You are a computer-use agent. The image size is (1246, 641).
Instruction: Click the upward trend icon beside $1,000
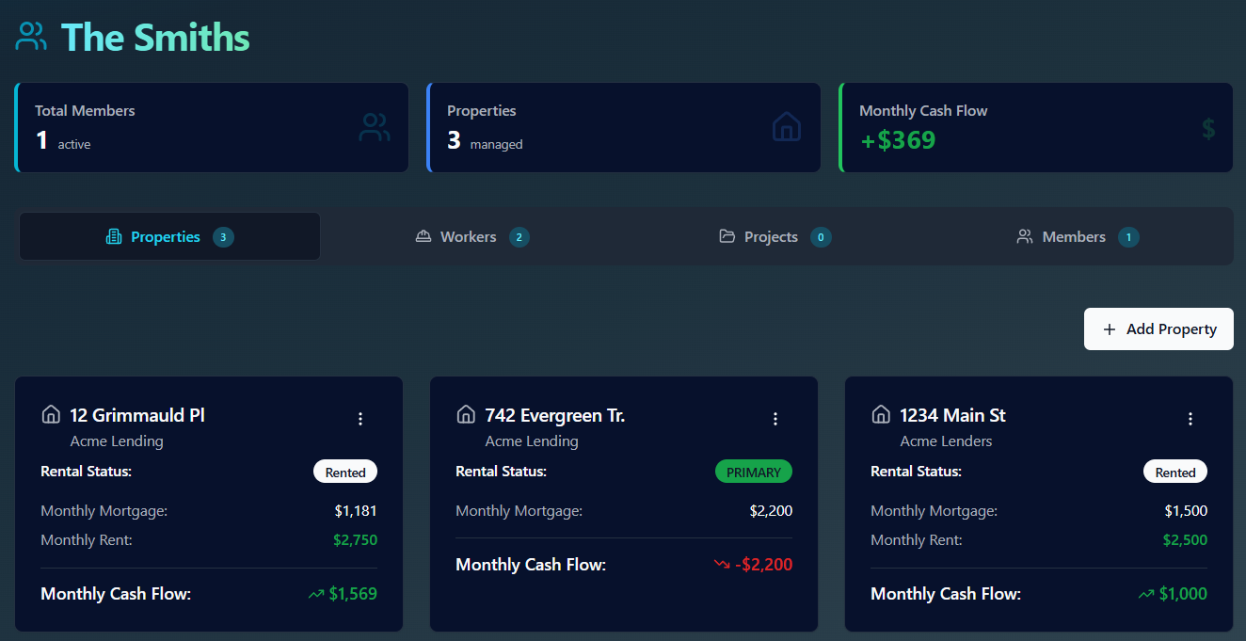point(1146,594)
